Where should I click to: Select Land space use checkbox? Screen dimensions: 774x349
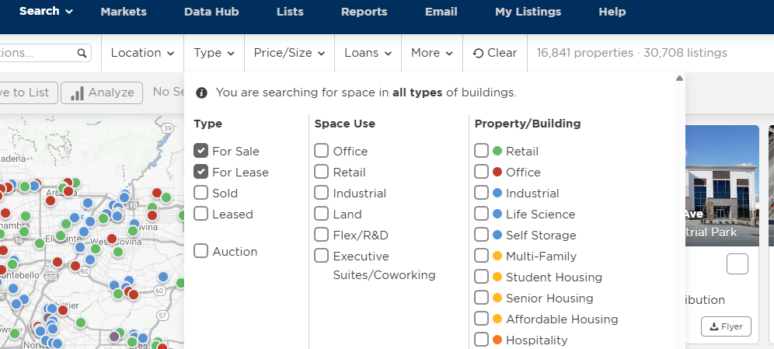tap(322, 215)
